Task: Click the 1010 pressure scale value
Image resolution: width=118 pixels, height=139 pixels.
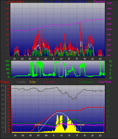Action: [109, 19]
